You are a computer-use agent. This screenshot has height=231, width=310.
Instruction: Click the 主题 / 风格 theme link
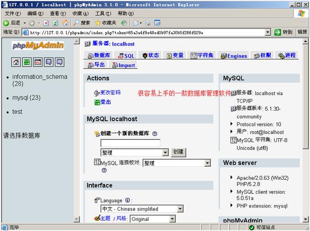pos(113,218)
